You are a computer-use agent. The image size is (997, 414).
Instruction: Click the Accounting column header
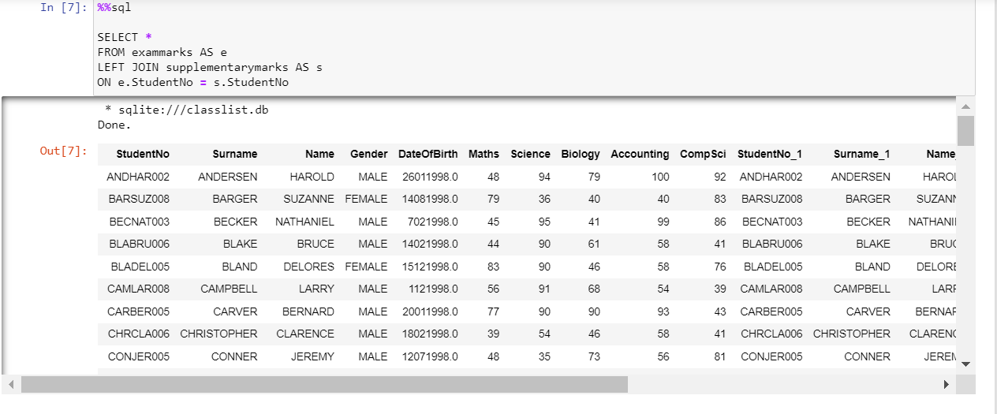[x=640, y=154]
